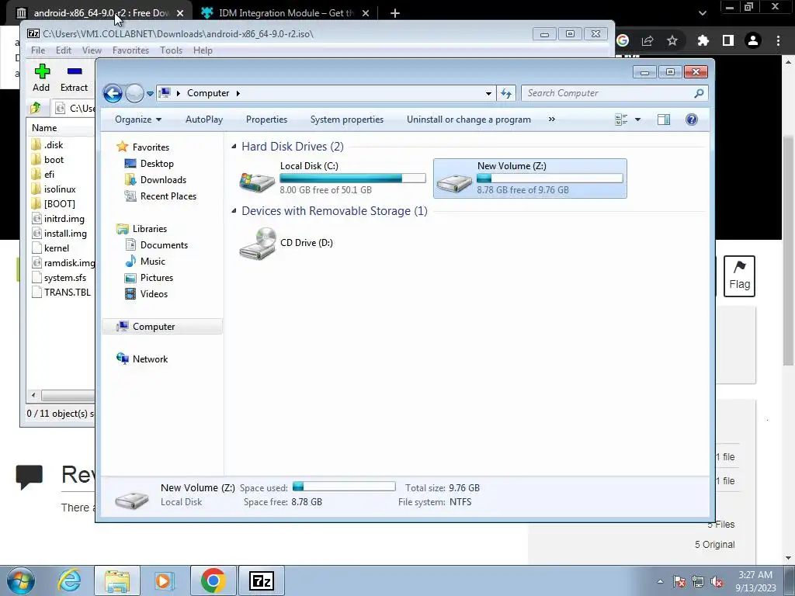Viewport: 795px width, 596px height.
Task: Select the boot folder in 7-Zip
Action: tap(47, 160)
